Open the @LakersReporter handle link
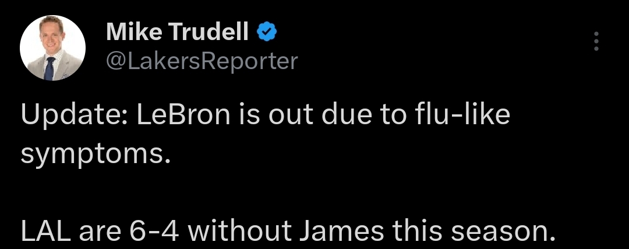 pos(202,60)
